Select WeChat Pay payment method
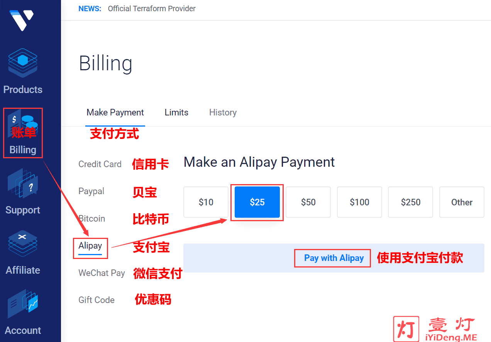491x342 pixels. click(102, 273)
